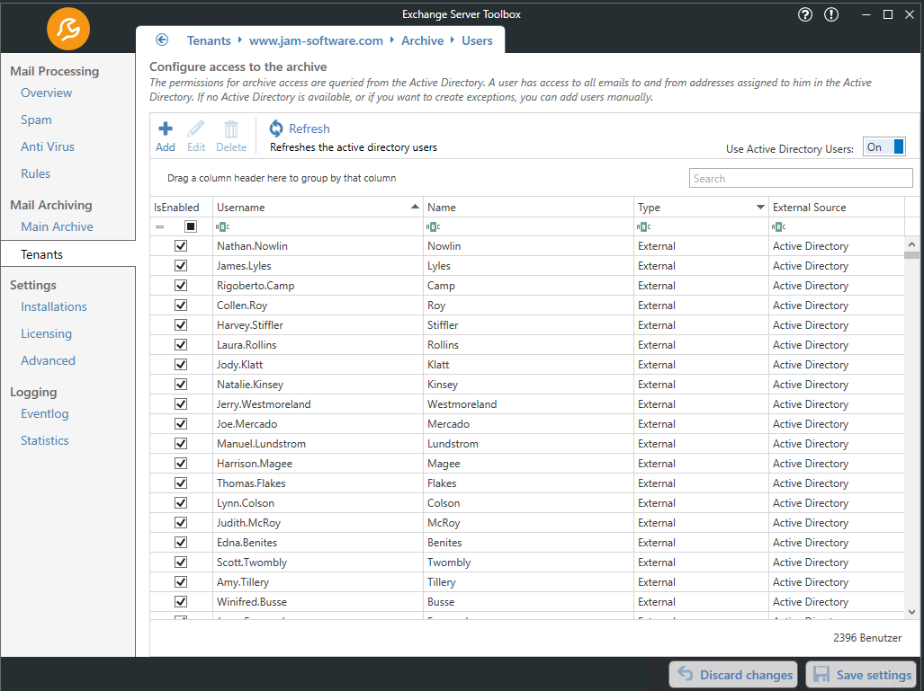Viewport: 924px width, 691px height.
Task: Click inside the Search field
Action: coord(801,178)
